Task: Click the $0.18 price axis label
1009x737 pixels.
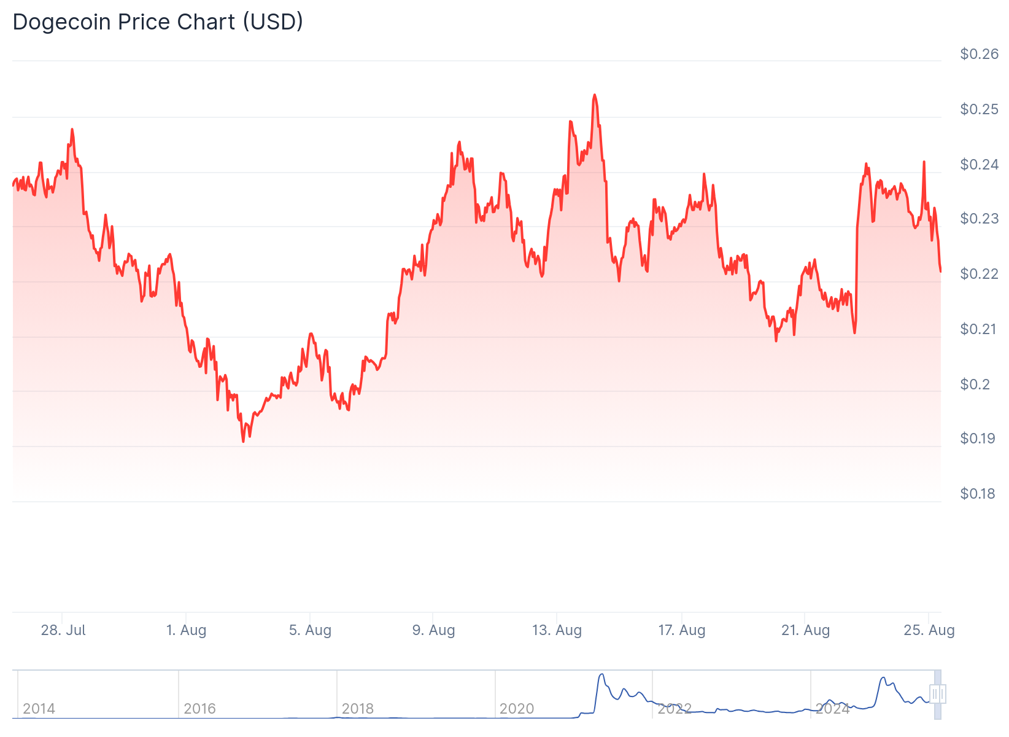Action: [x=977, y=494]
